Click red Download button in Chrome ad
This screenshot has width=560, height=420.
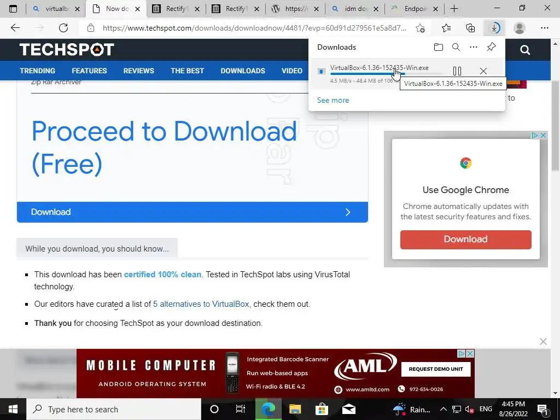point(466,240)
